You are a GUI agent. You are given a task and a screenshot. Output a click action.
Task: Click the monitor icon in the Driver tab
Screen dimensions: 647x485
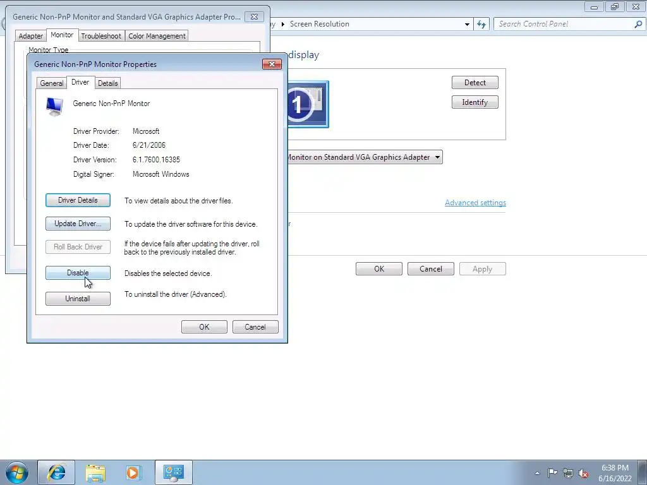(x=54, y=106)
